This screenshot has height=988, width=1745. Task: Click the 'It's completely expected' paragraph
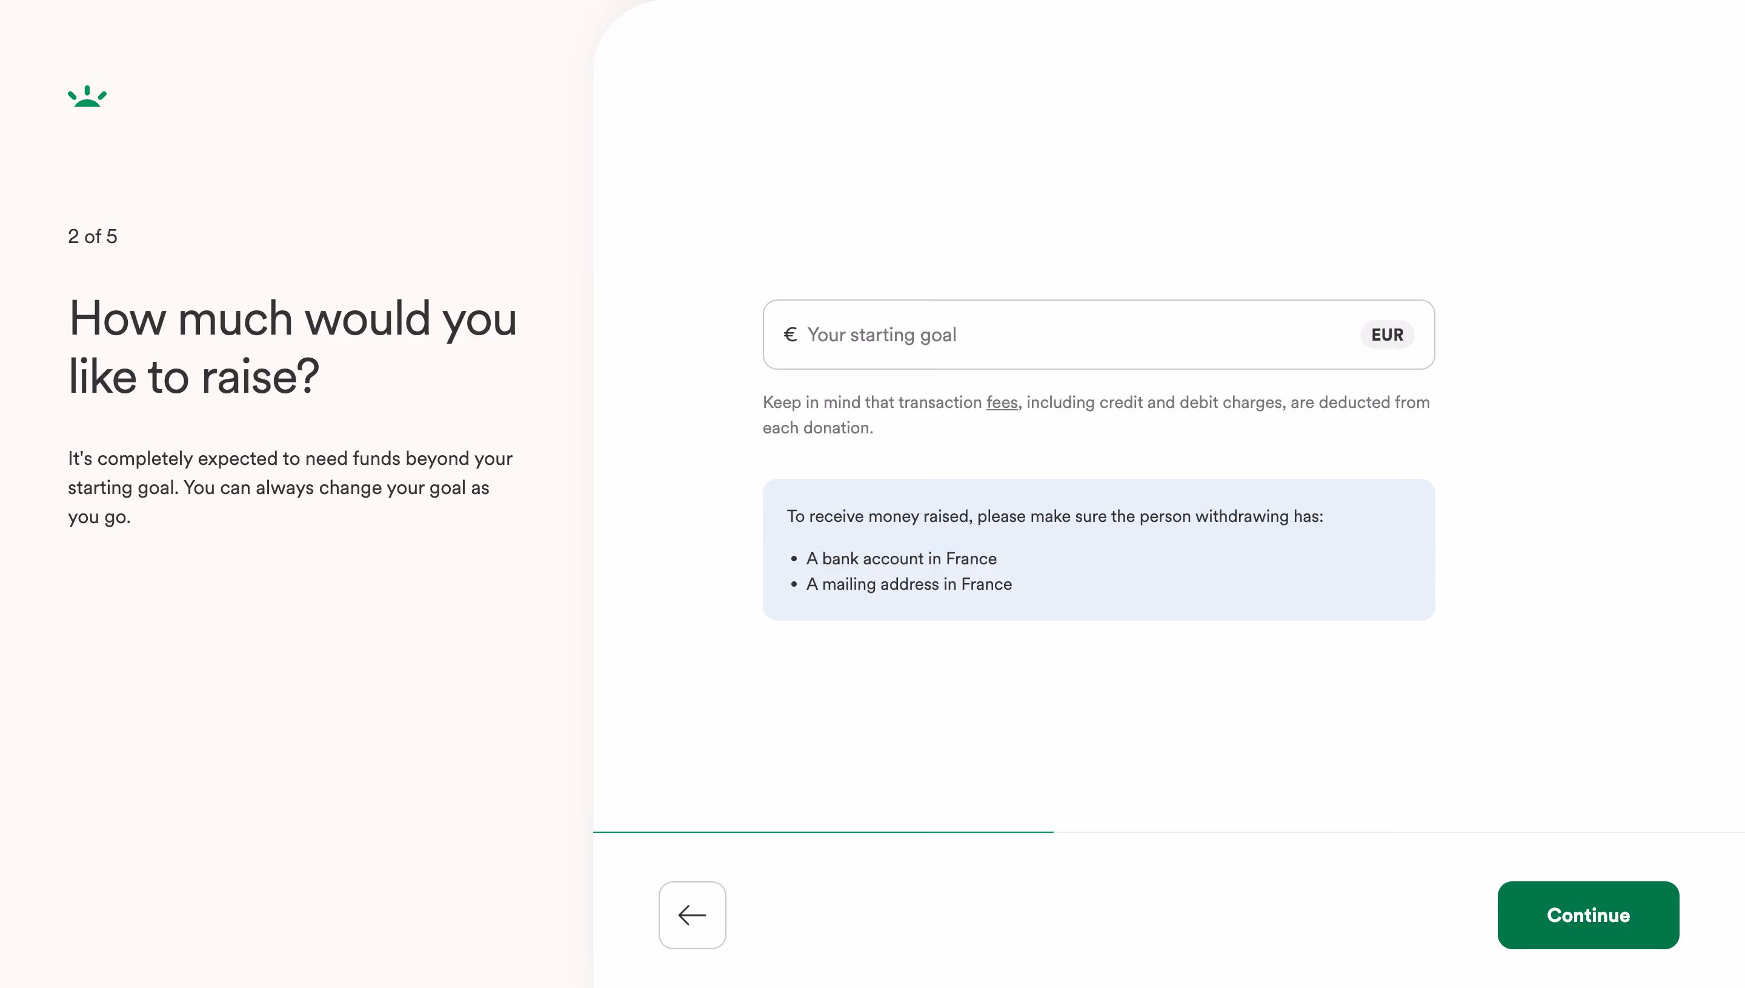click(x=290, y=487)
